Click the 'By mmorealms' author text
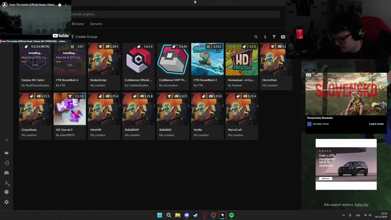The height and width of the screenshot is (220, 391). 168,86
